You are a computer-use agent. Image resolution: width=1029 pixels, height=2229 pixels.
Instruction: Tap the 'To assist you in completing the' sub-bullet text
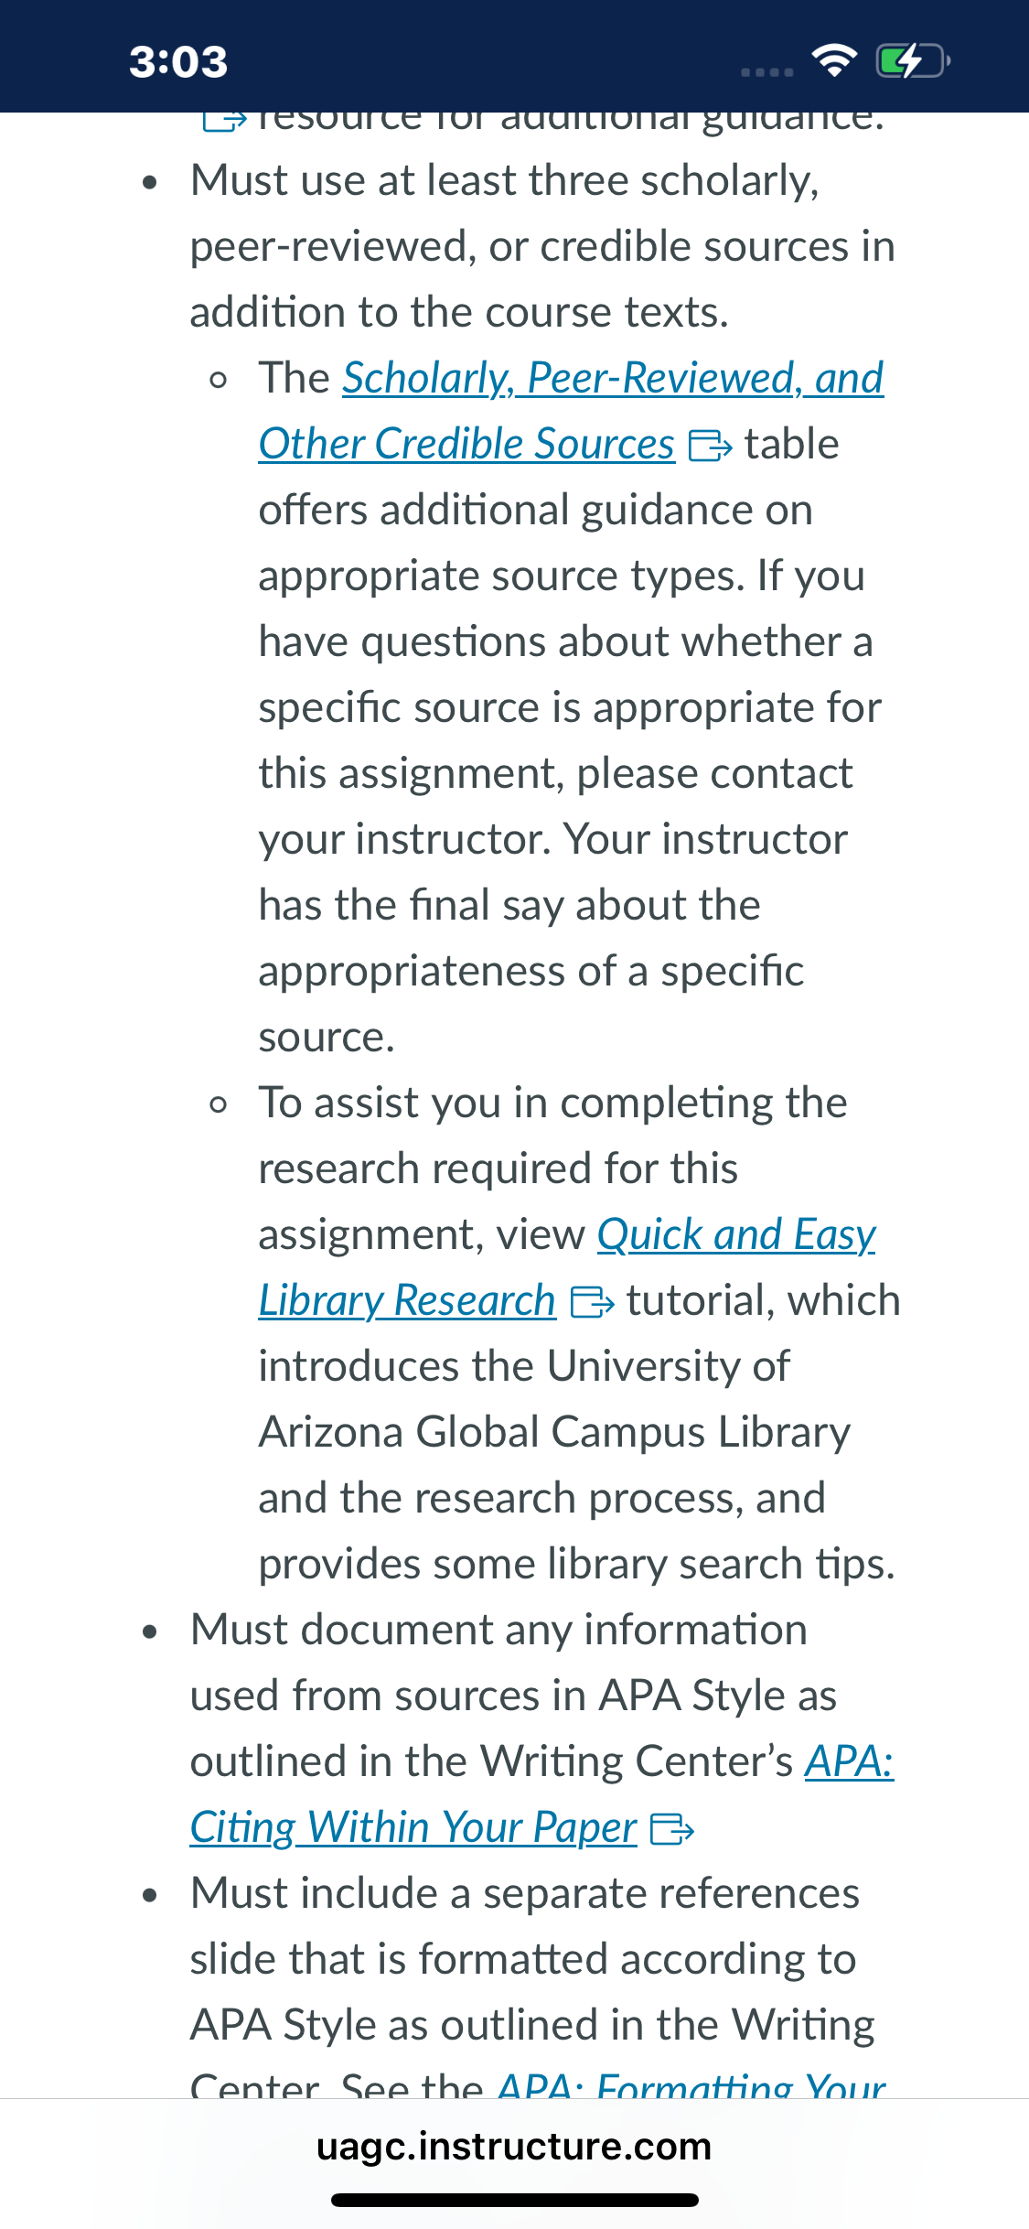552,1104
